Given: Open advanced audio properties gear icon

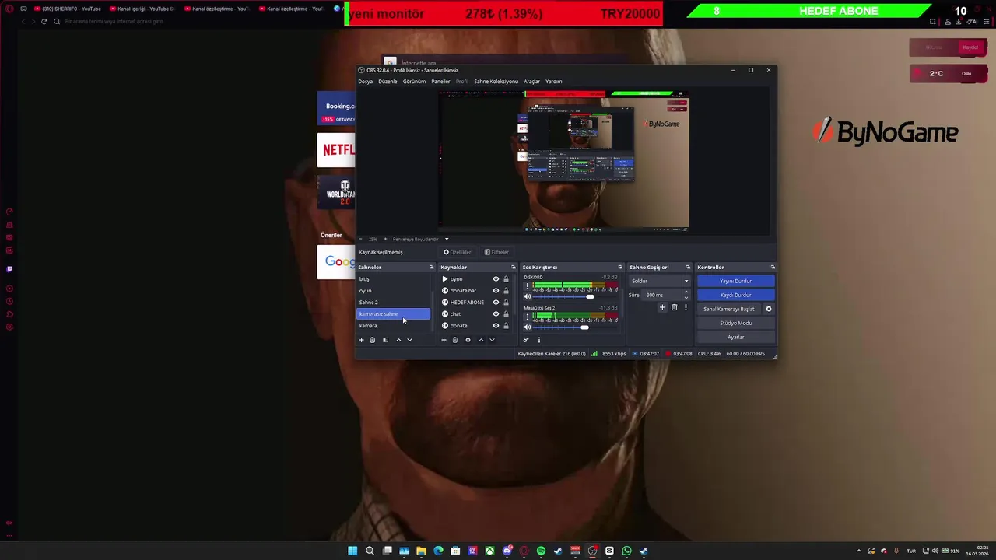Looking at the screenshot, I should point(526,340).
